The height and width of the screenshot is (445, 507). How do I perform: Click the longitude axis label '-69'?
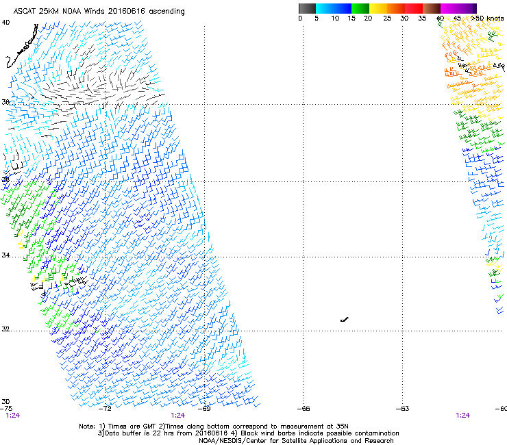(204, 409)
